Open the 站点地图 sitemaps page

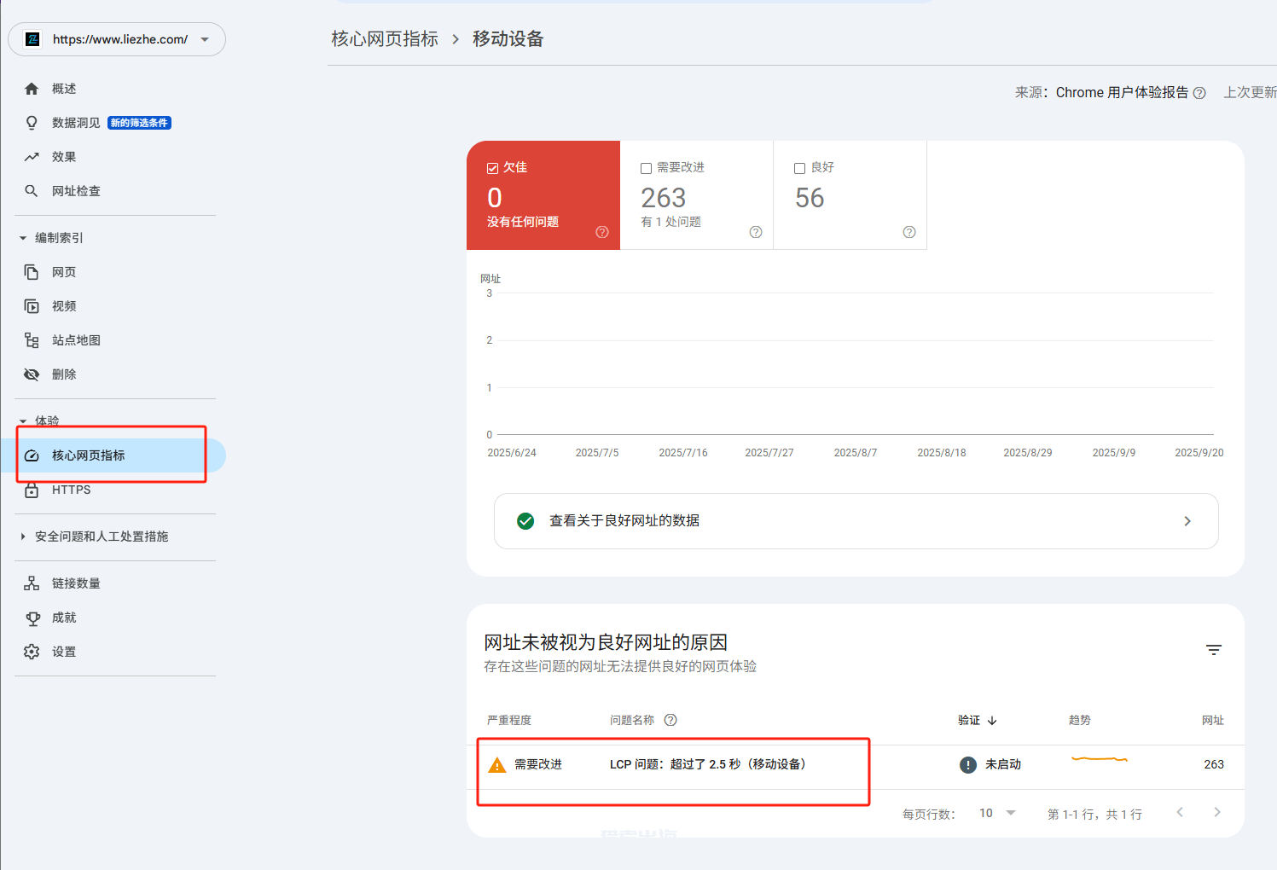click(76, 339)
